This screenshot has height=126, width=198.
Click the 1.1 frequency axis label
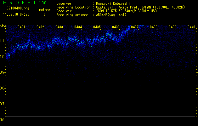[3, 41]
